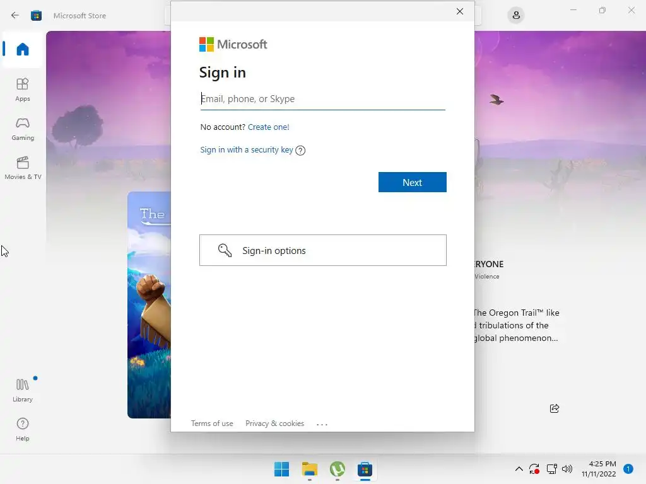Image resolution: width=646 pixels, height=484 pixels.
Task: Open the Library in sidebar
Action: tap(22, 390)
